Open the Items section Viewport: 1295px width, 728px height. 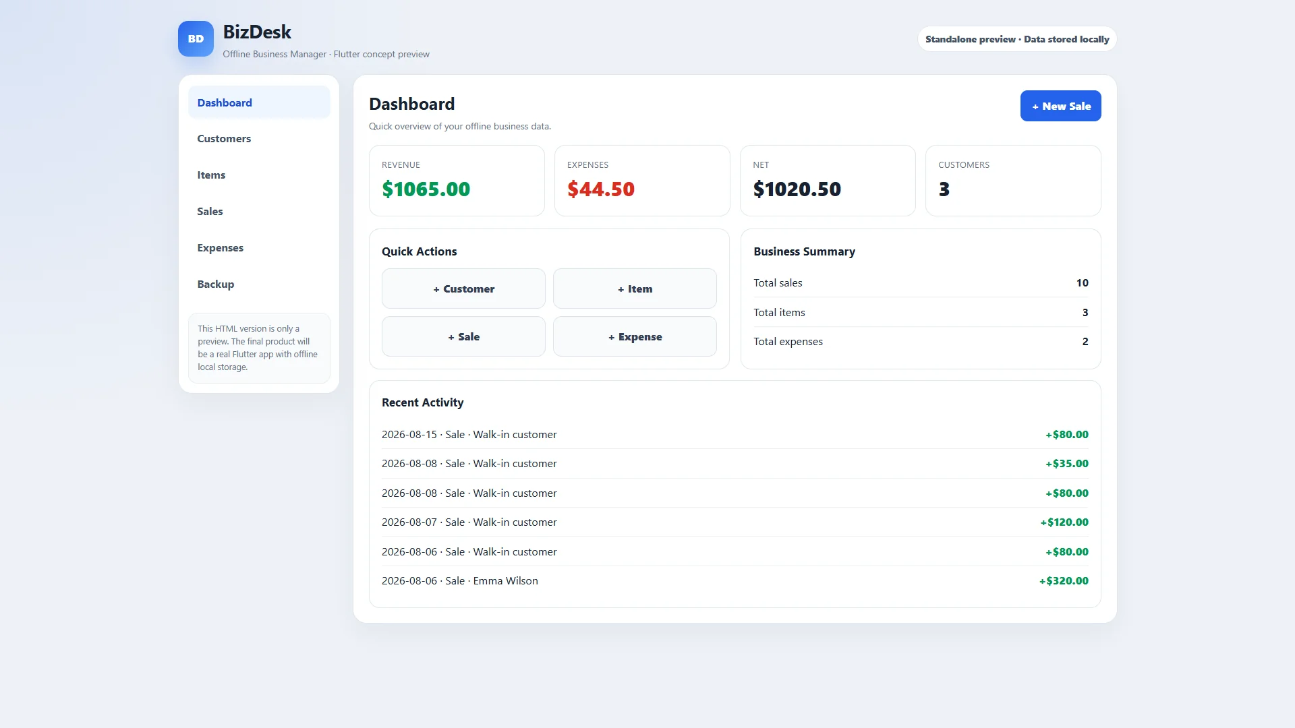click(x=259, y=175)
